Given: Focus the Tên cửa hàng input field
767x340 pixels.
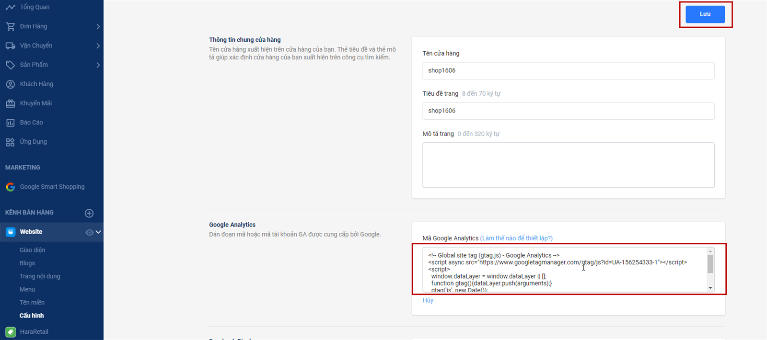Looking at the screenshot, I should click(x=569, y=70).
